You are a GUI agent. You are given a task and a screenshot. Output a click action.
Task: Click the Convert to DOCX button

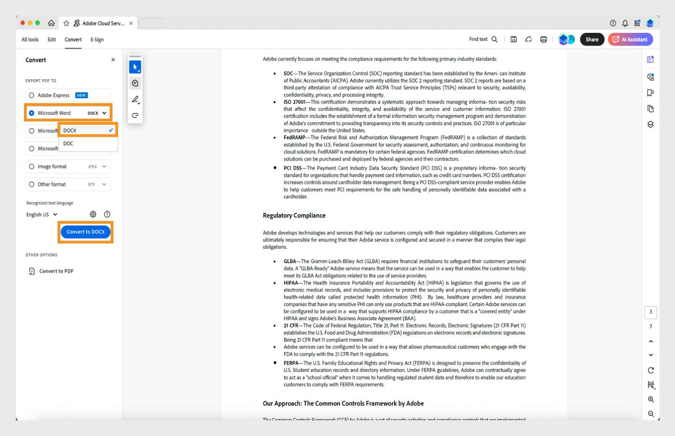pyautogui.click(x=85, y=232)
